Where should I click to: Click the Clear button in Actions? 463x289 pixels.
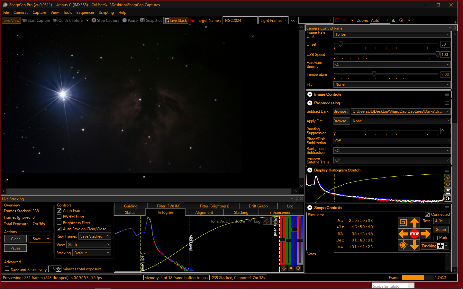[15, 239]
